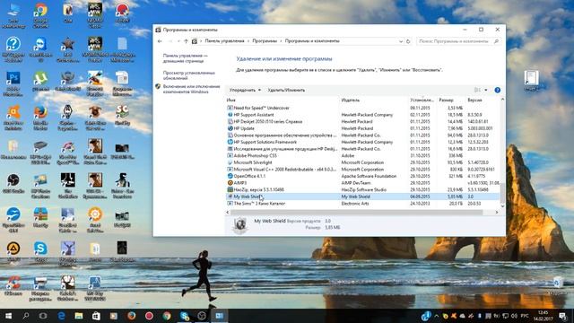
Task: Click the refresh icon beside the address bar
Action: (408, 41)
